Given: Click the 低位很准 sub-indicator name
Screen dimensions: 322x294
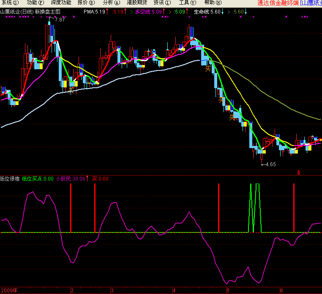Looking at the screenshot, I should [10, 179].
